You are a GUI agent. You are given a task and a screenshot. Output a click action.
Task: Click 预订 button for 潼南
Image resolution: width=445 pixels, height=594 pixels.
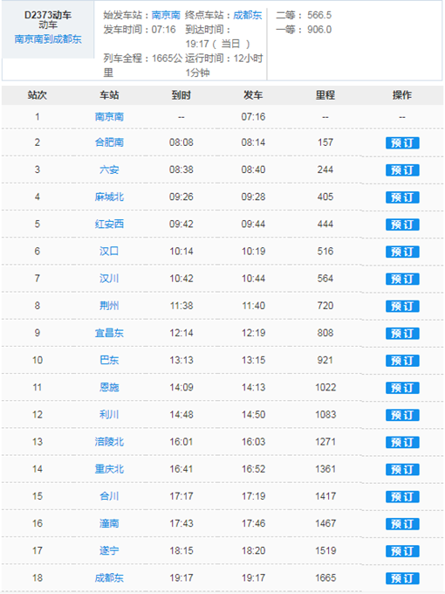(x=402, y=524)
